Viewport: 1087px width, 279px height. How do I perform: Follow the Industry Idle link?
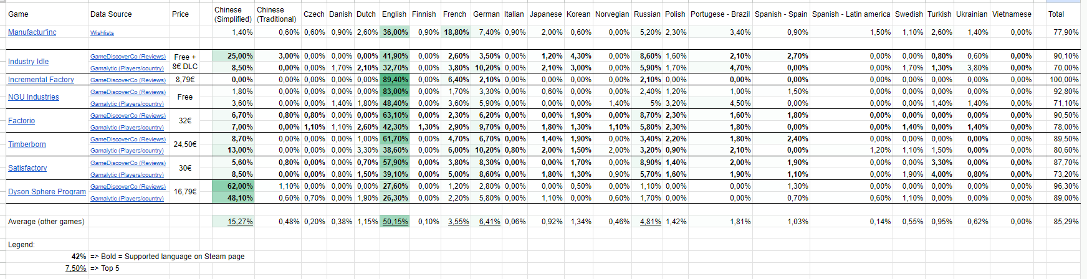click(x=28, y=62)
